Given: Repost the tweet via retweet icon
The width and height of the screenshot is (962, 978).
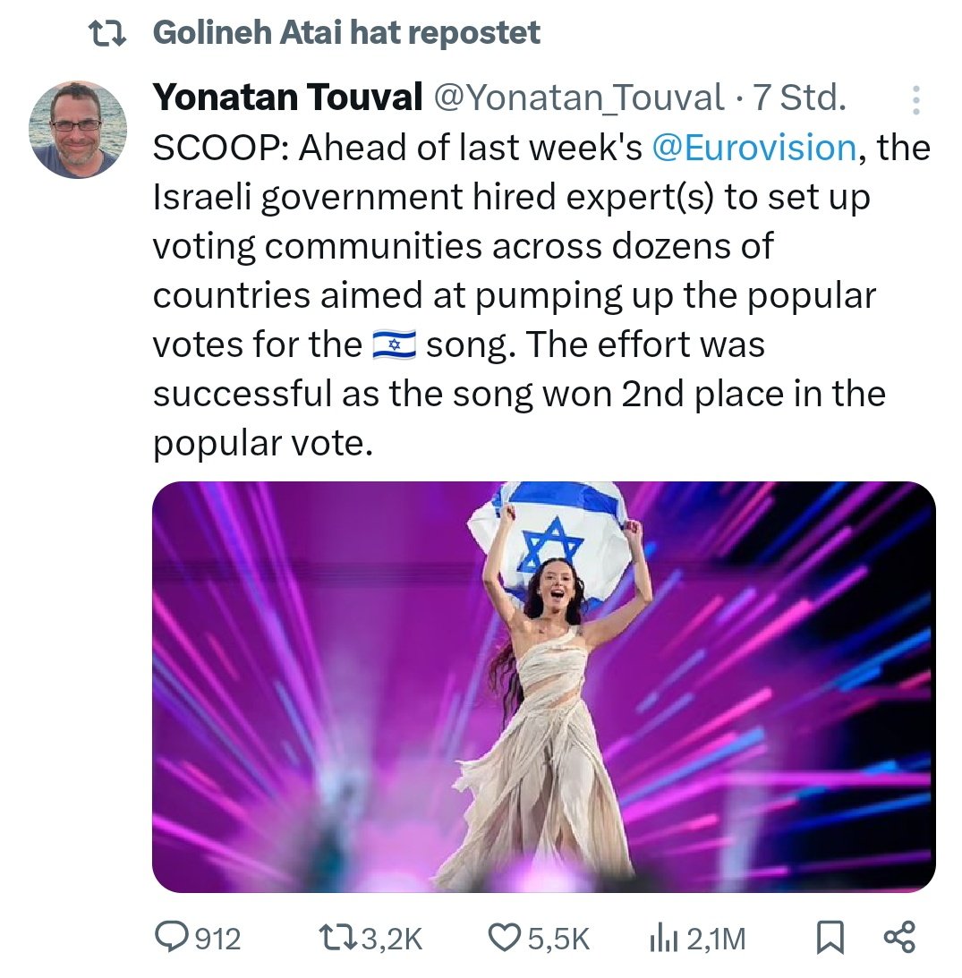Looking at the screenshot, I should click(x=337, y=938).
